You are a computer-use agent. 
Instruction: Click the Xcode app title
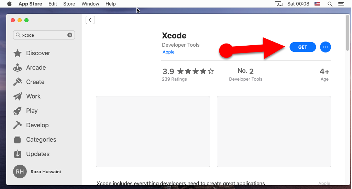pos(174,36)
